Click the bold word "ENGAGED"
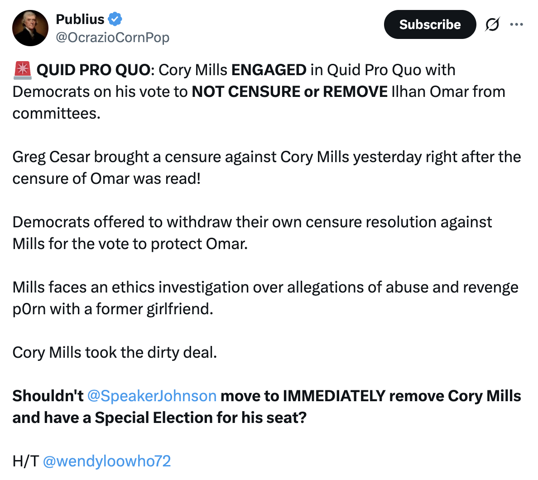The image size is (538, 480). pos(269,70)
